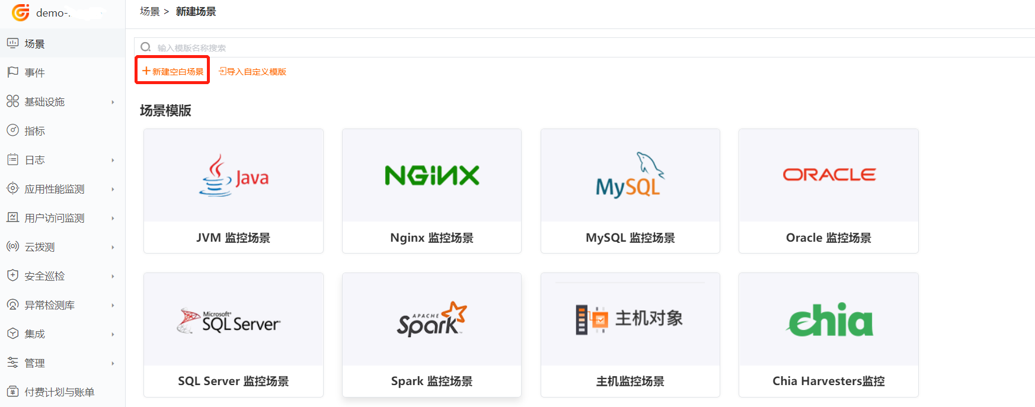Open the 日志 menu item
Image resolution: width=1035 pixels, height=407 pixels.
click(x=62, y=159)
